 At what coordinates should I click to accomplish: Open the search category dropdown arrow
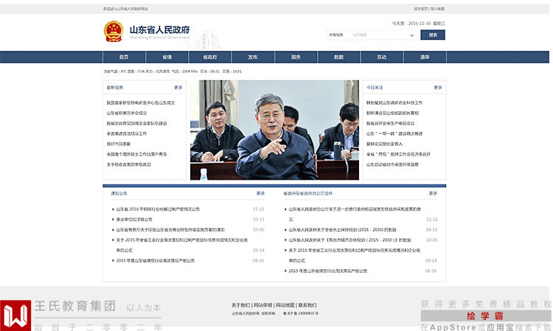(411, 35)
